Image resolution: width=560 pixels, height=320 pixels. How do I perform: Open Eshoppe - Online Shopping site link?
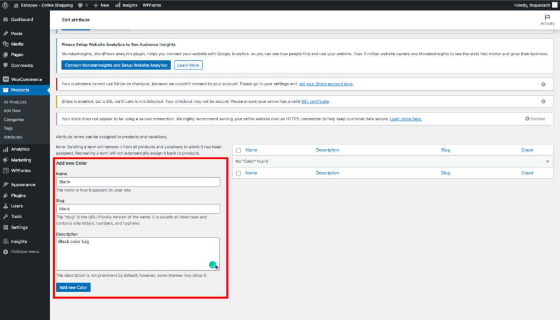pos(47,5)
